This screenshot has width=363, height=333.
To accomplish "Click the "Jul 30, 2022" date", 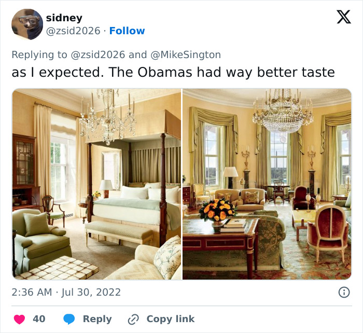I will tap(91, 292).
